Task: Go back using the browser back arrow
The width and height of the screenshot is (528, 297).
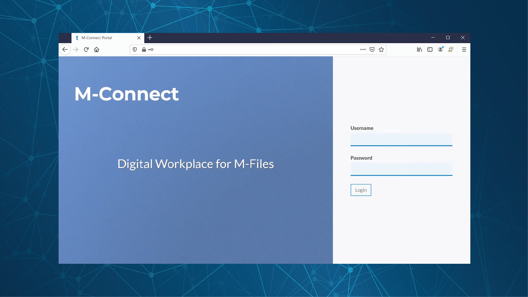Action: 65,49
